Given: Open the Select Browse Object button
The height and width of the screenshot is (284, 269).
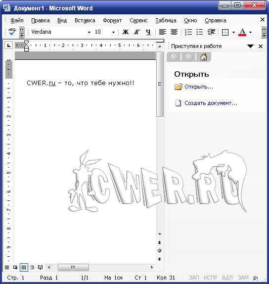Looking at the screenshot, I should [160, 251].
